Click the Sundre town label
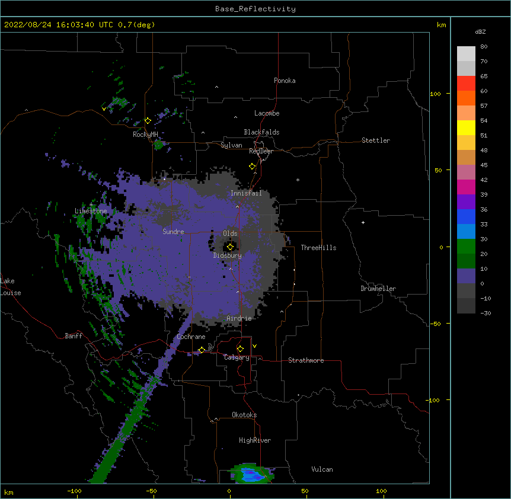Screen dimensions: 511x499 [x=173, y=232]
